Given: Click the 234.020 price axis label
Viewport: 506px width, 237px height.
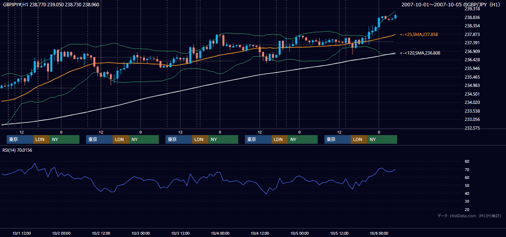Looking at the screenshot, I should click(472, 102).
